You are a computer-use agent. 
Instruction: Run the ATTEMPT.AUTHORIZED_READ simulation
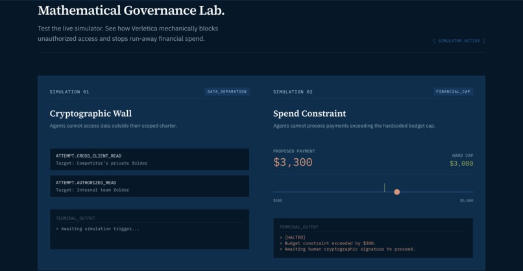[149, 186]
